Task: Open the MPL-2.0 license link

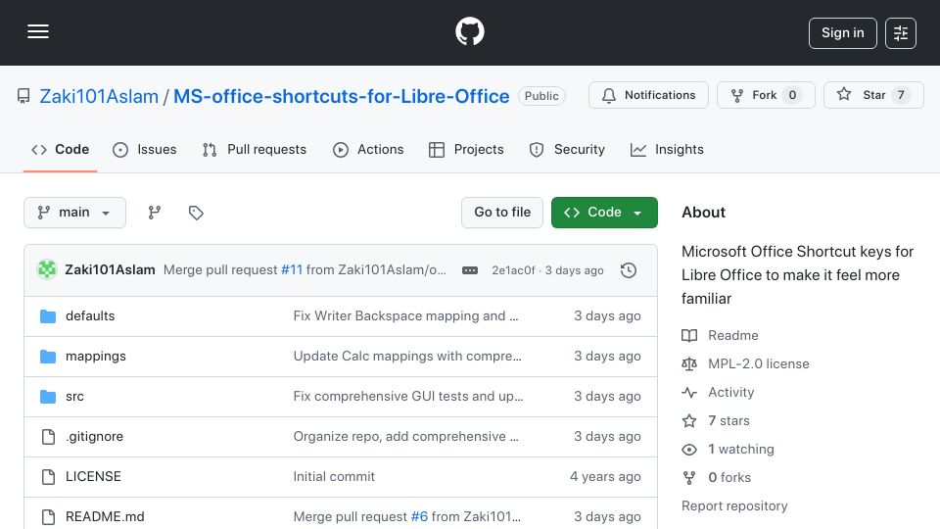Action: tap(758, 363)
